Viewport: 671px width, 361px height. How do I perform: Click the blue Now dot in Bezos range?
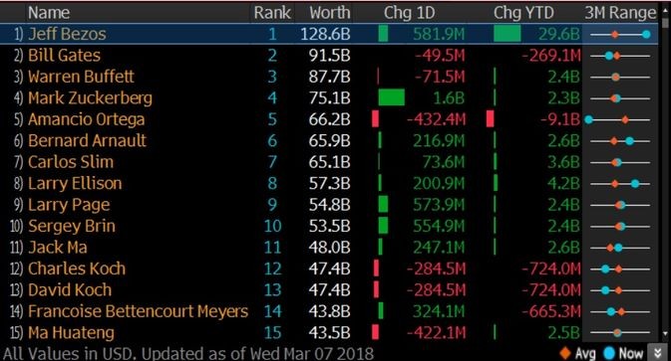[646, 34]
